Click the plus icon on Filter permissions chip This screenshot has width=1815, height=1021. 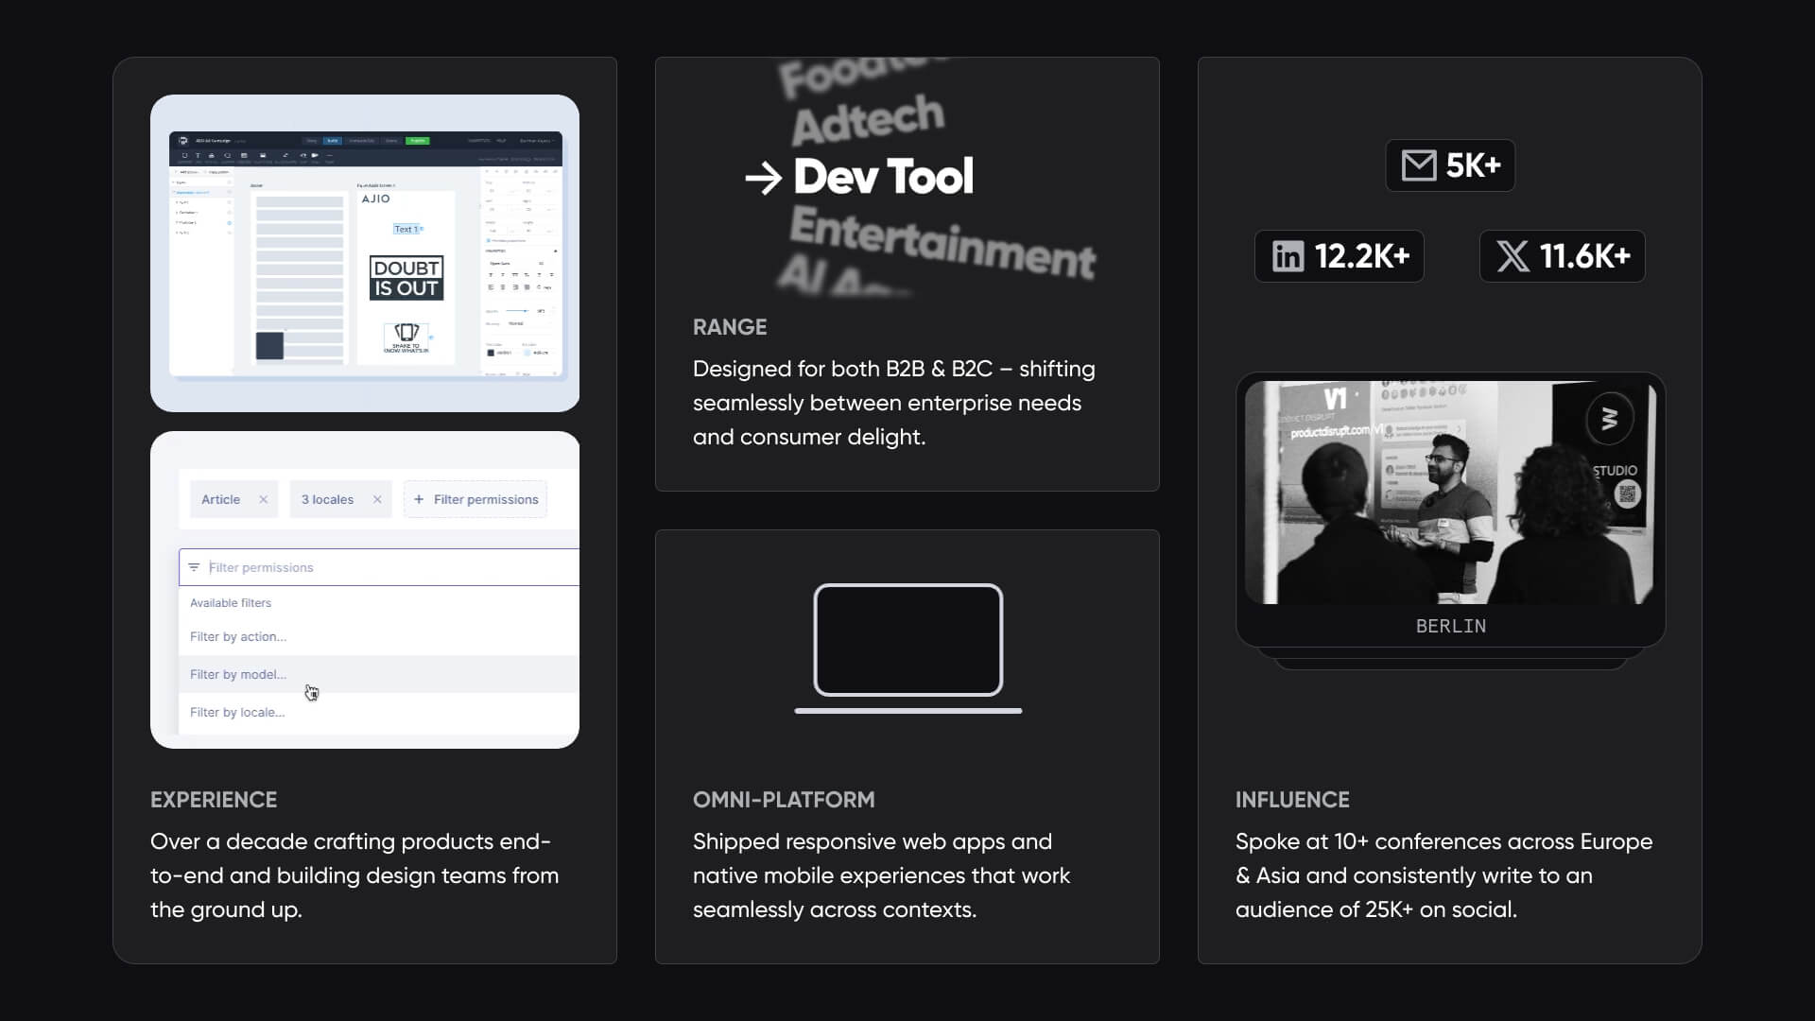coord(419,499)
